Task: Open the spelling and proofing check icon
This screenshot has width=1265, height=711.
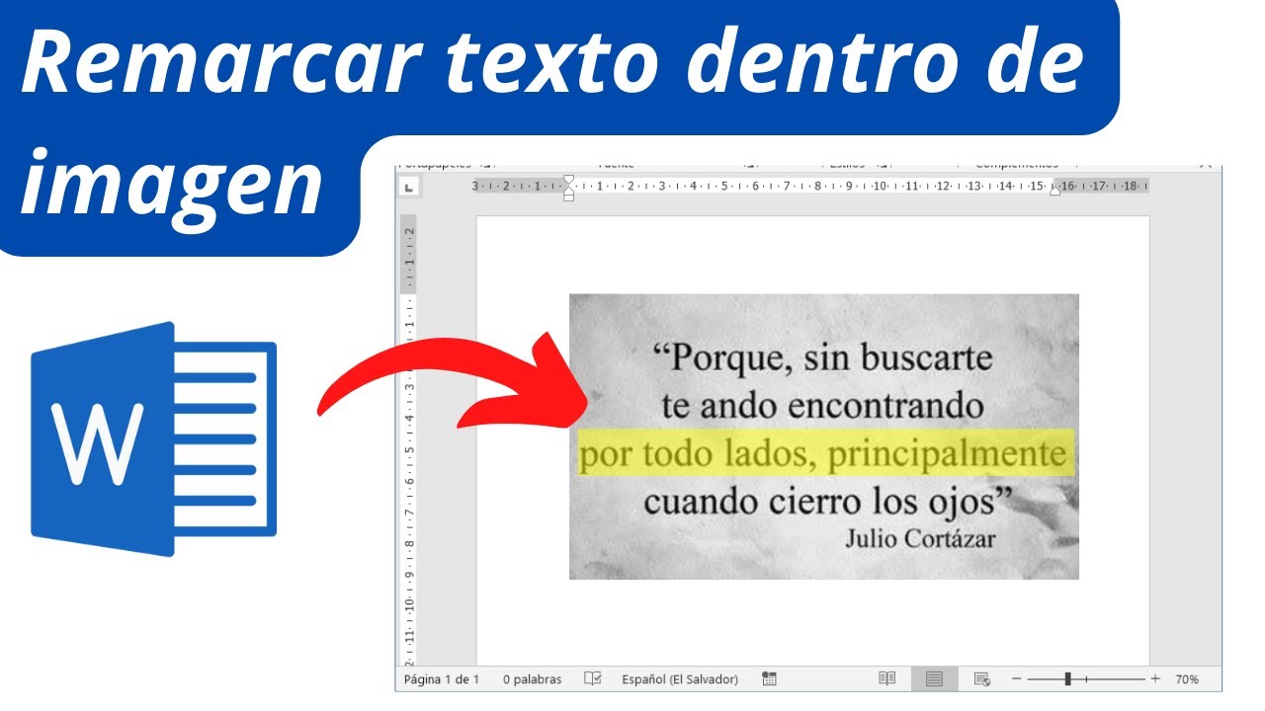Action: click(x=593, y=678)
